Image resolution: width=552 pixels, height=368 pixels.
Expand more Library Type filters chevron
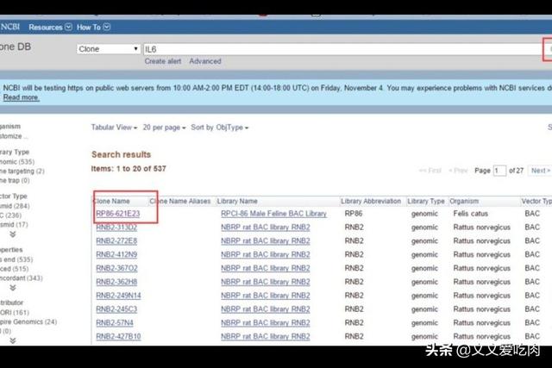[x=12, y=183]
